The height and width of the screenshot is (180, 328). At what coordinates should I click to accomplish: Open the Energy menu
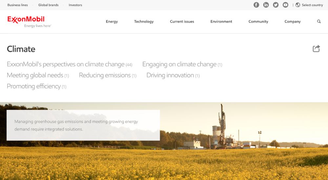coord(112,22)
